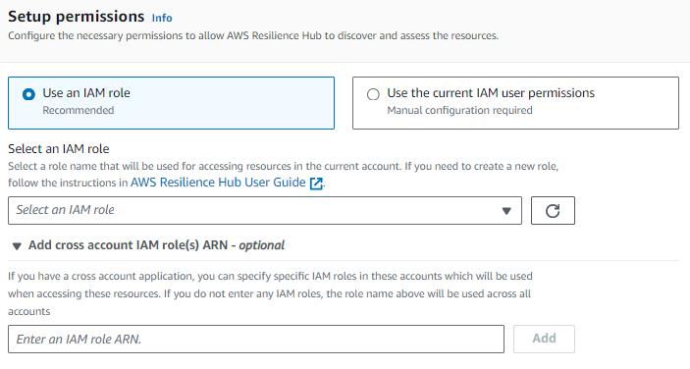The image size is (690, 369).
Task: Open the 'Select an IAM role' dropdown
Action: click(265, 211)
